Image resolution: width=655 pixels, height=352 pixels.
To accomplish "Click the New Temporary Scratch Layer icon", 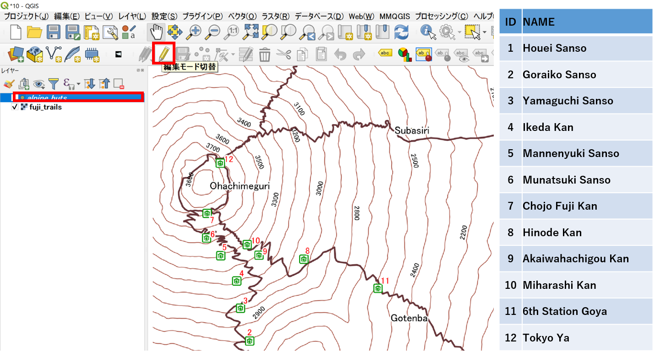I will pyautogui.click(x=92, y=54).
